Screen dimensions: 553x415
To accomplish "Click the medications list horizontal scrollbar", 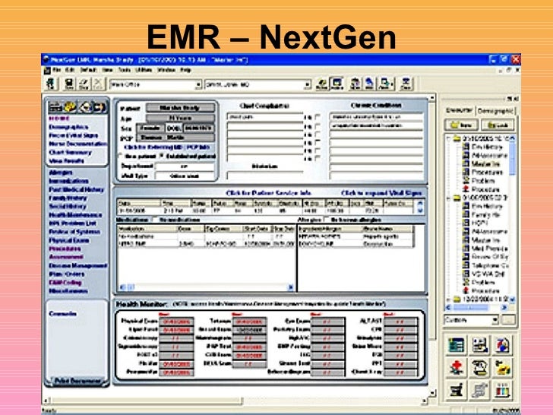I will 207,287.
